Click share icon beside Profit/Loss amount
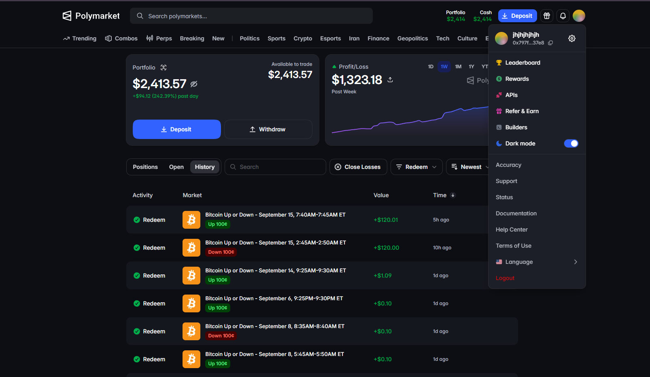 [x=390, y=80]
